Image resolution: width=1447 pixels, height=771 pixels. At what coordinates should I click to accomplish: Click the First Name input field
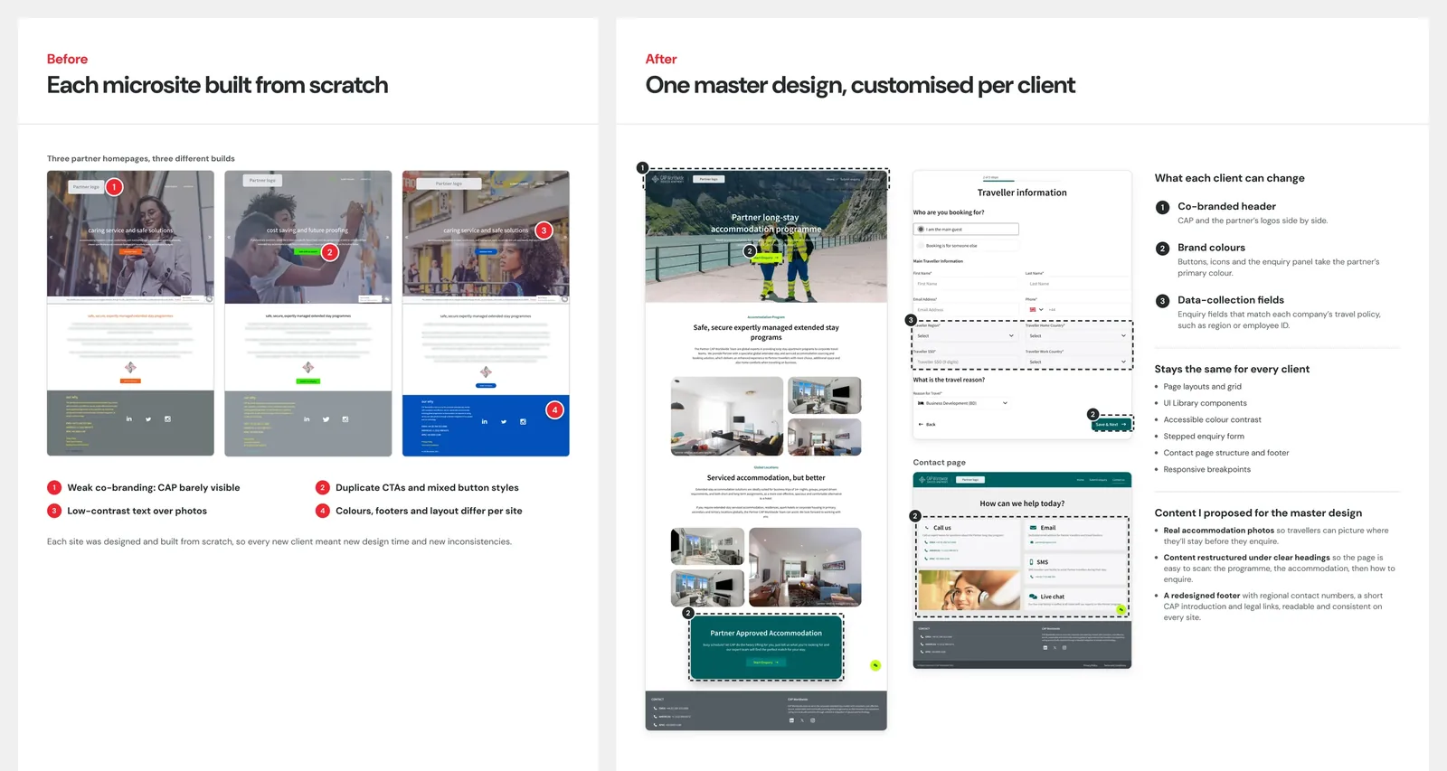tap(966, 284)
